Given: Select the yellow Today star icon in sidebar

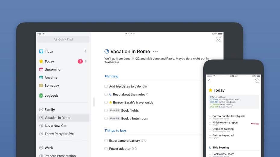Looking at the screenshot, I should pos(41,61).
